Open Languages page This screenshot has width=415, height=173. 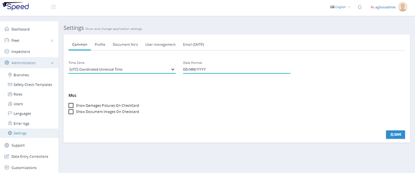pos(22,113)
